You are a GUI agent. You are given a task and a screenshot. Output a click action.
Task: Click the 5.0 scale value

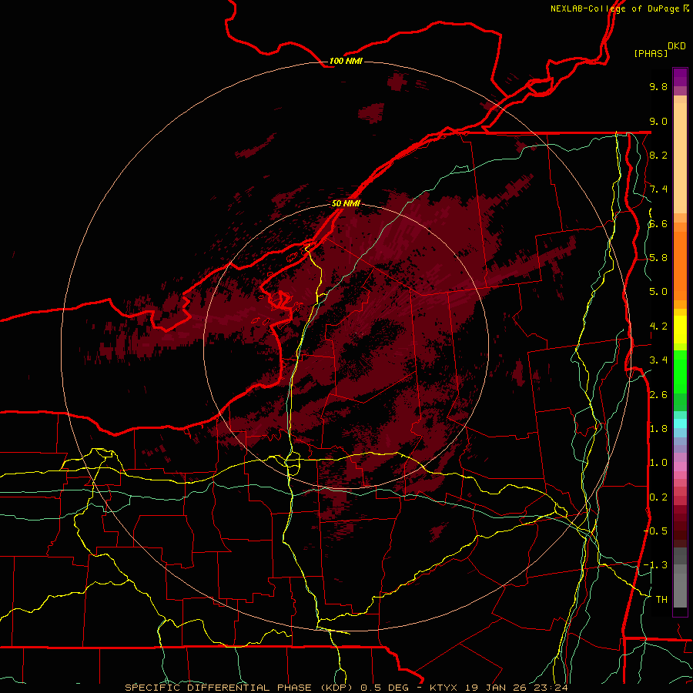coord(658,292)
